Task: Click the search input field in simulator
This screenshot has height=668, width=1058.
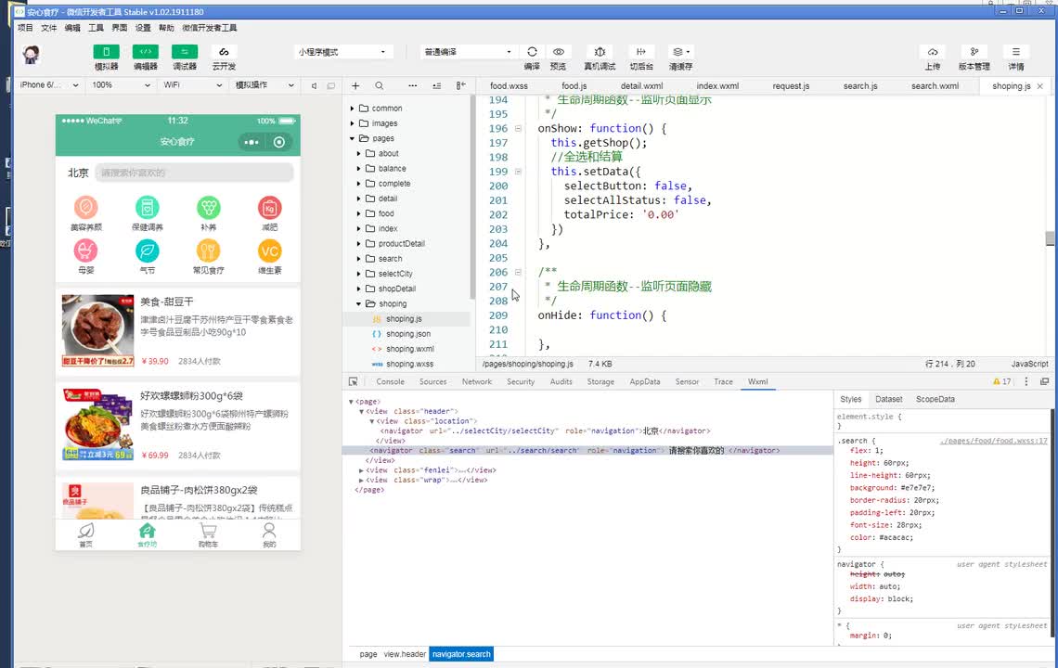Action: 194,173
